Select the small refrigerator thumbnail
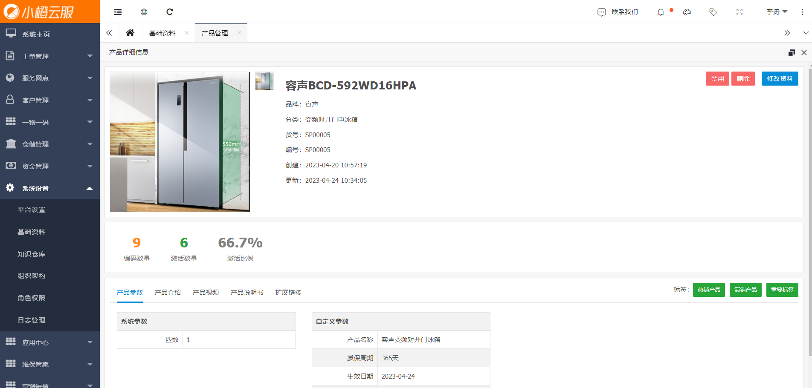 264,81
